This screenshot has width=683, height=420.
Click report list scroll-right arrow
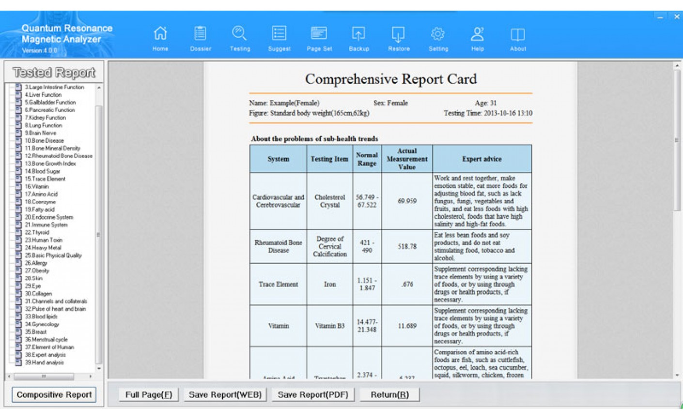pos(91,376)
